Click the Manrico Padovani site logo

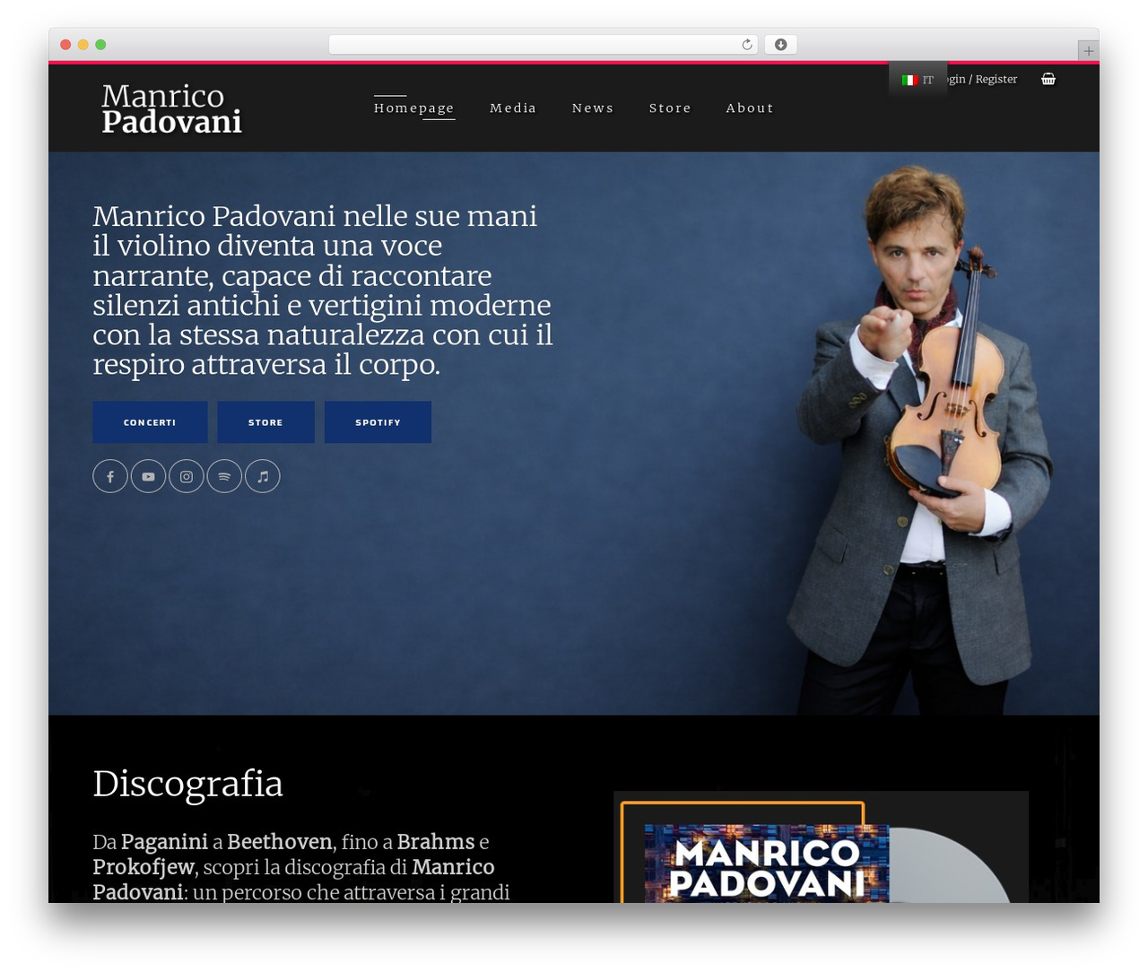coord(171,108)
